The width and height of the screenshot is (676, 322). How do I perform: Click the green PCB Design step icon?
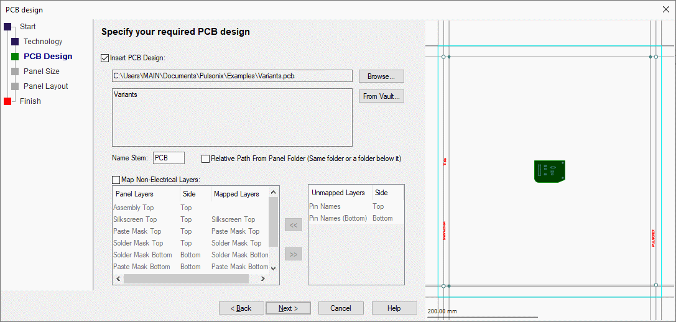pyautogui.click(x=15, y=57)
